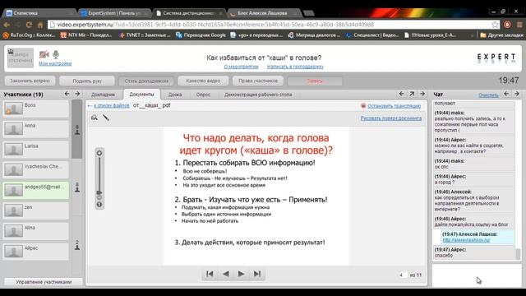Select participant Anna in the list
526x296 pixels.
(x=35, y=129)
